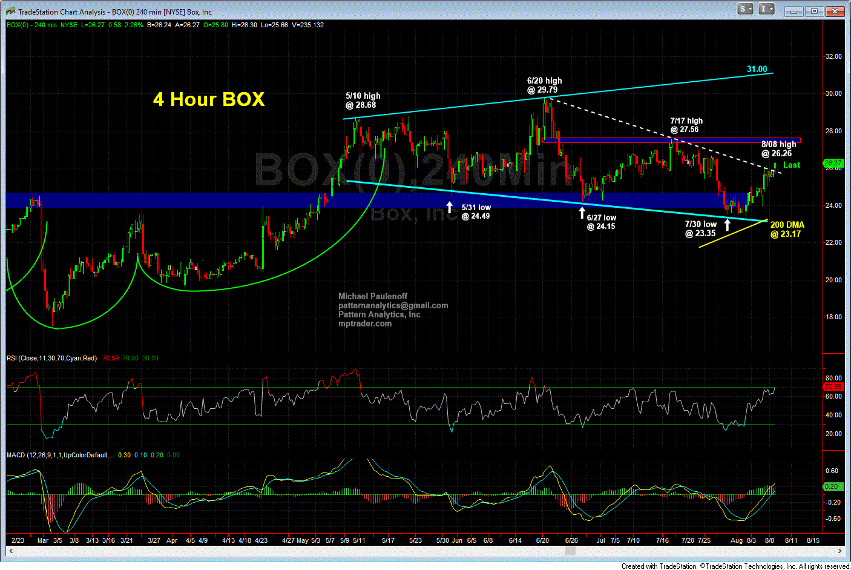Click the 26.27 last-price marker on price axis
This screenshot has width=851, height=570.
click(833, 163)
